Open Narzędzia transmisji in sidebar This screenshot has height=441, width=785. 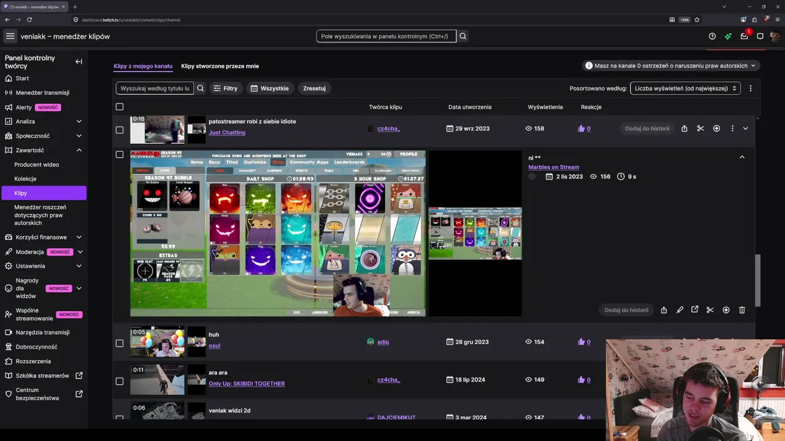coord(43,333)
